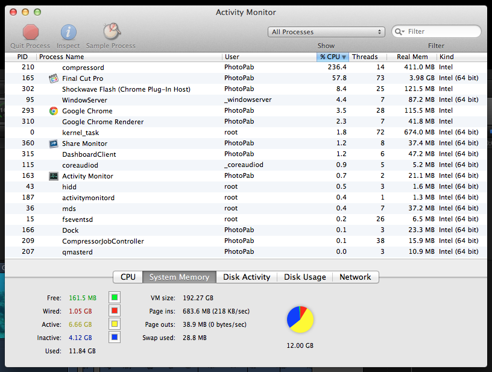This screenshot has width=492, height=372.
Task: Sort by Kind column header
Action: click(462, 57)
